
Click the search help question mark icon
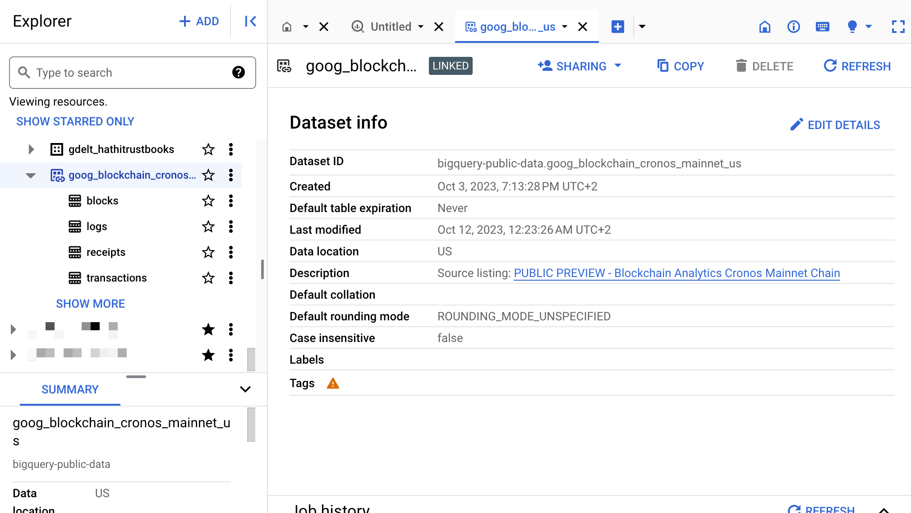[238, 72]
